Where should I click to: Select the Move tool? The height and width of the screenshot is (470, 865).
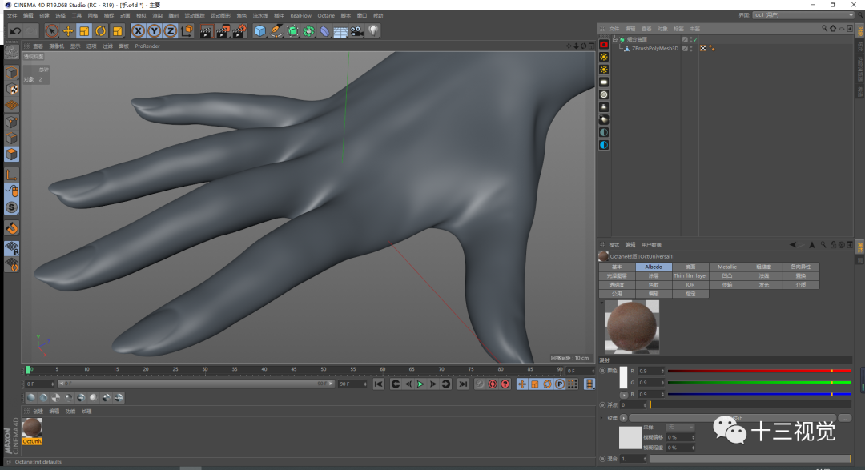(68, 31)
